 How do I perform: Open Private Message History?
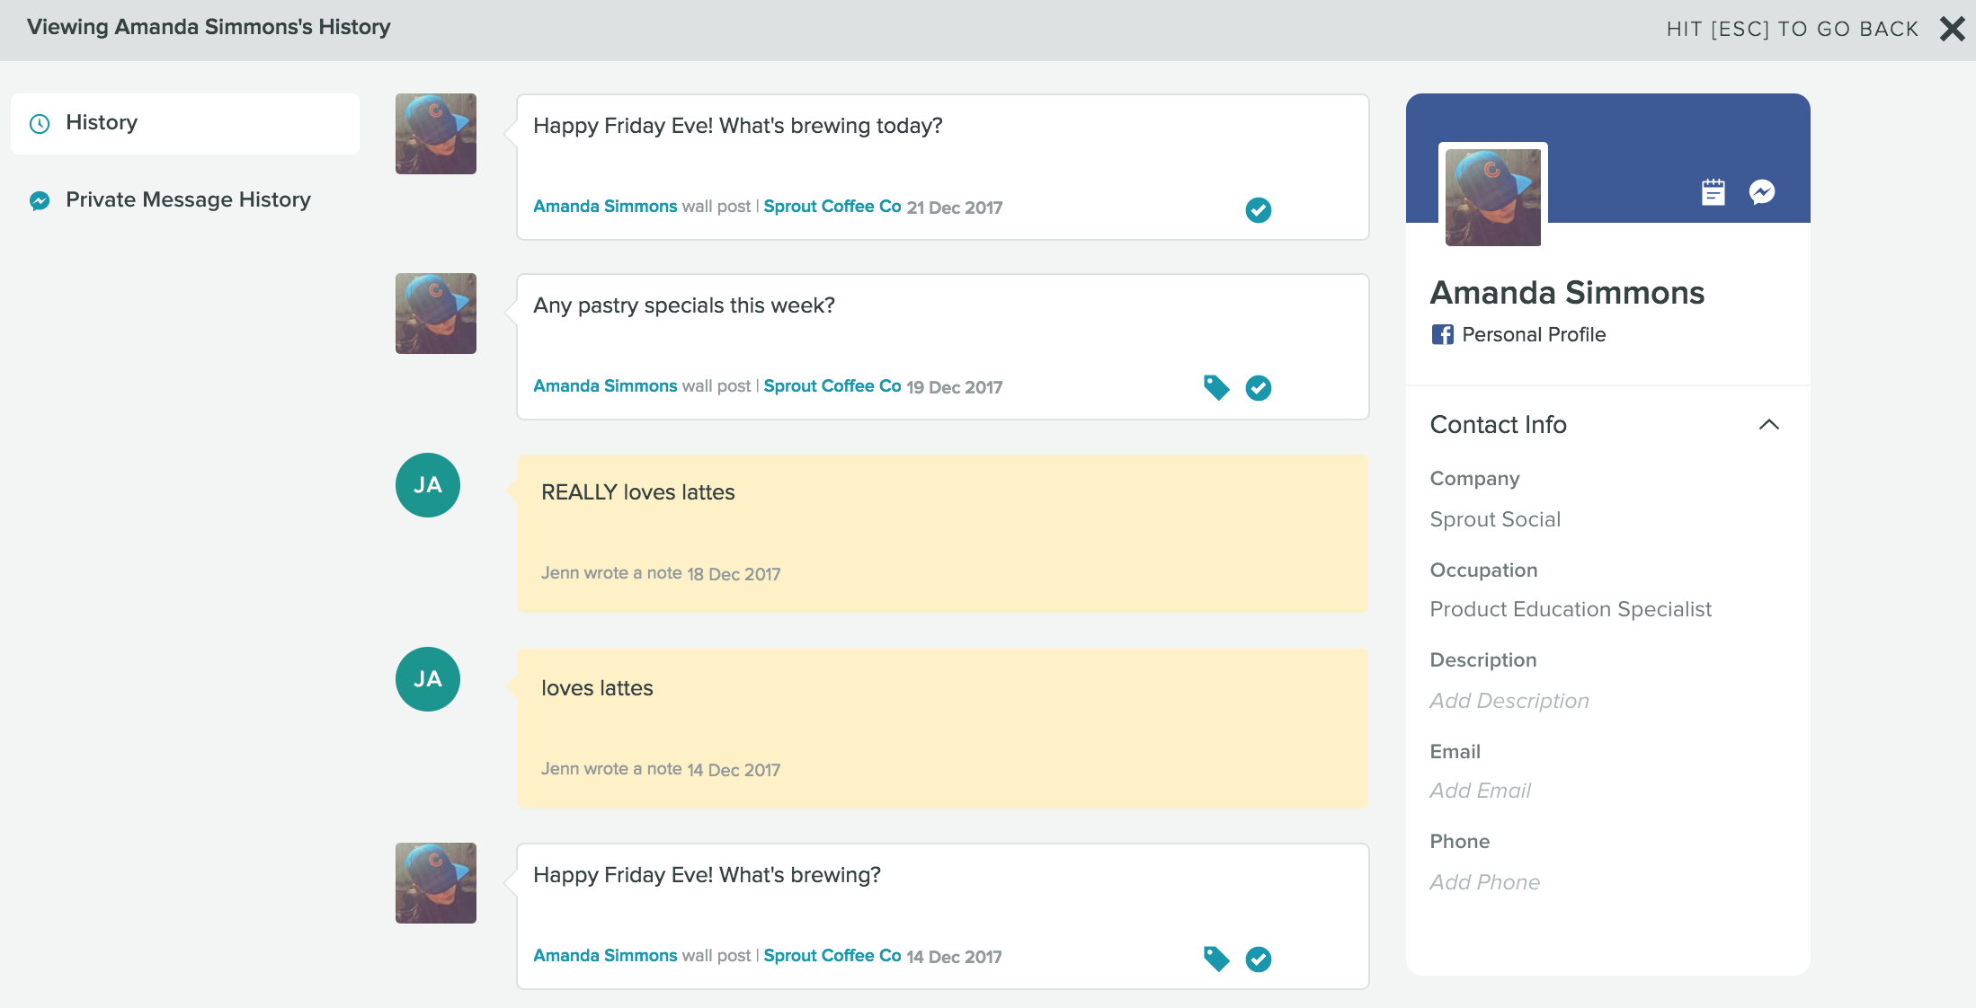(x=188, y=199)
